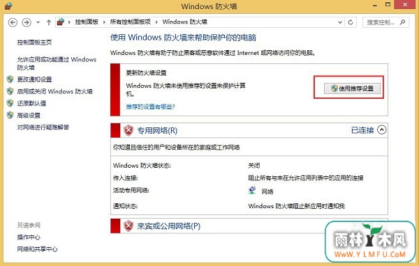Maximize the Windows 防火墙 window
This screenshot has height=266, width=419.
point(388,5)
